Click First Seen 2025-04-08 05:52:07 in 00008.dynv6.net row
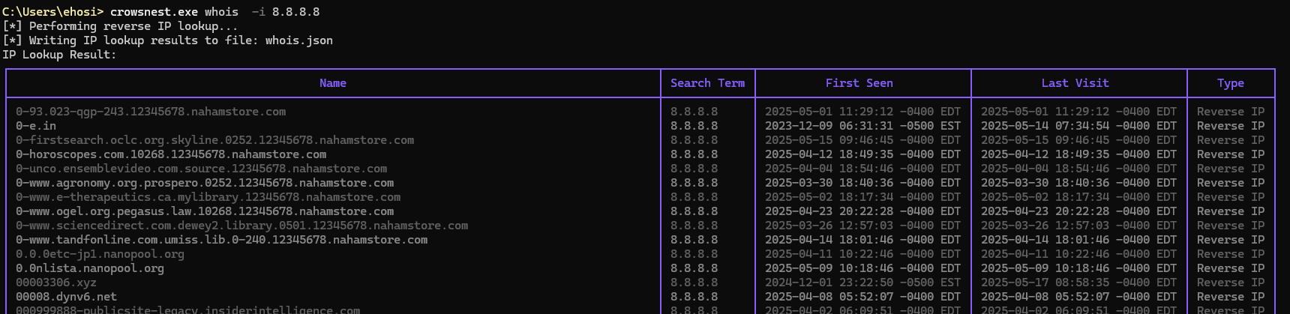This screenshot has height=314, width=1290. pyautogui.click(x=862, y=297)
